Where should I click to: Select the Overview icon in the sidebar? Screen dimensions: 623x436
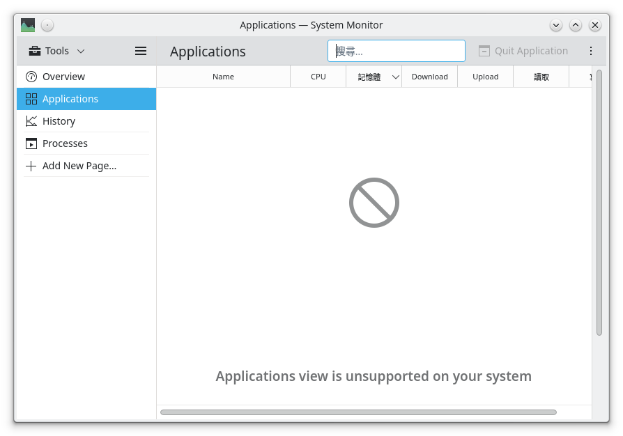click(x=32, y=77)
